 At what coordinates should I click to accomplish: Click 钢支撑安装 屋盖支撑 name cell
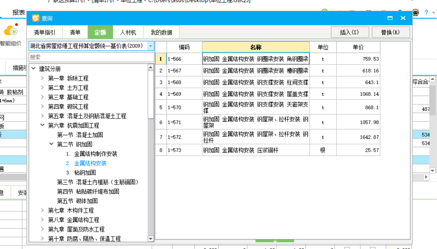click(x=256, y=94)
